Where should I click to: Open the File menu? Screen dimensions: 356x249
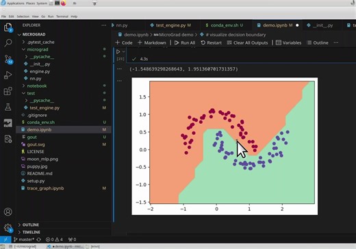3,16
